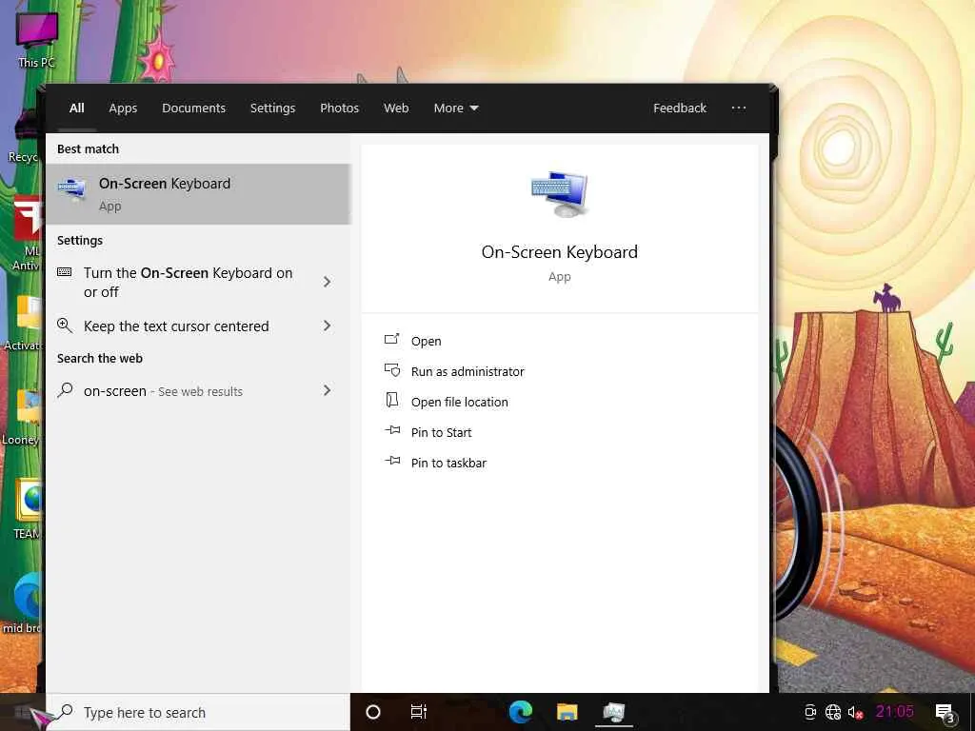Click the Type here to search field
The image size is (975, 731).
tap(198, 712)
